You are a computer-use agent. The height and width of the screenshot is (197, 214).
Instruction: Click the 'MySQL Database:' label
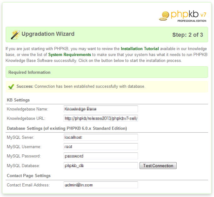[x=23, y=166]
